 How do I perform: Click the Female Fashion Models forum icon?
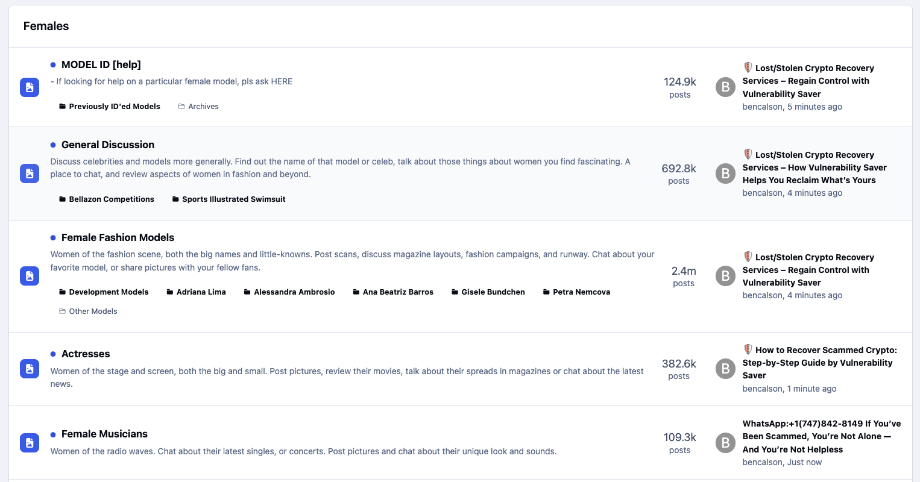pyautogui.click(x=30, y=276)
